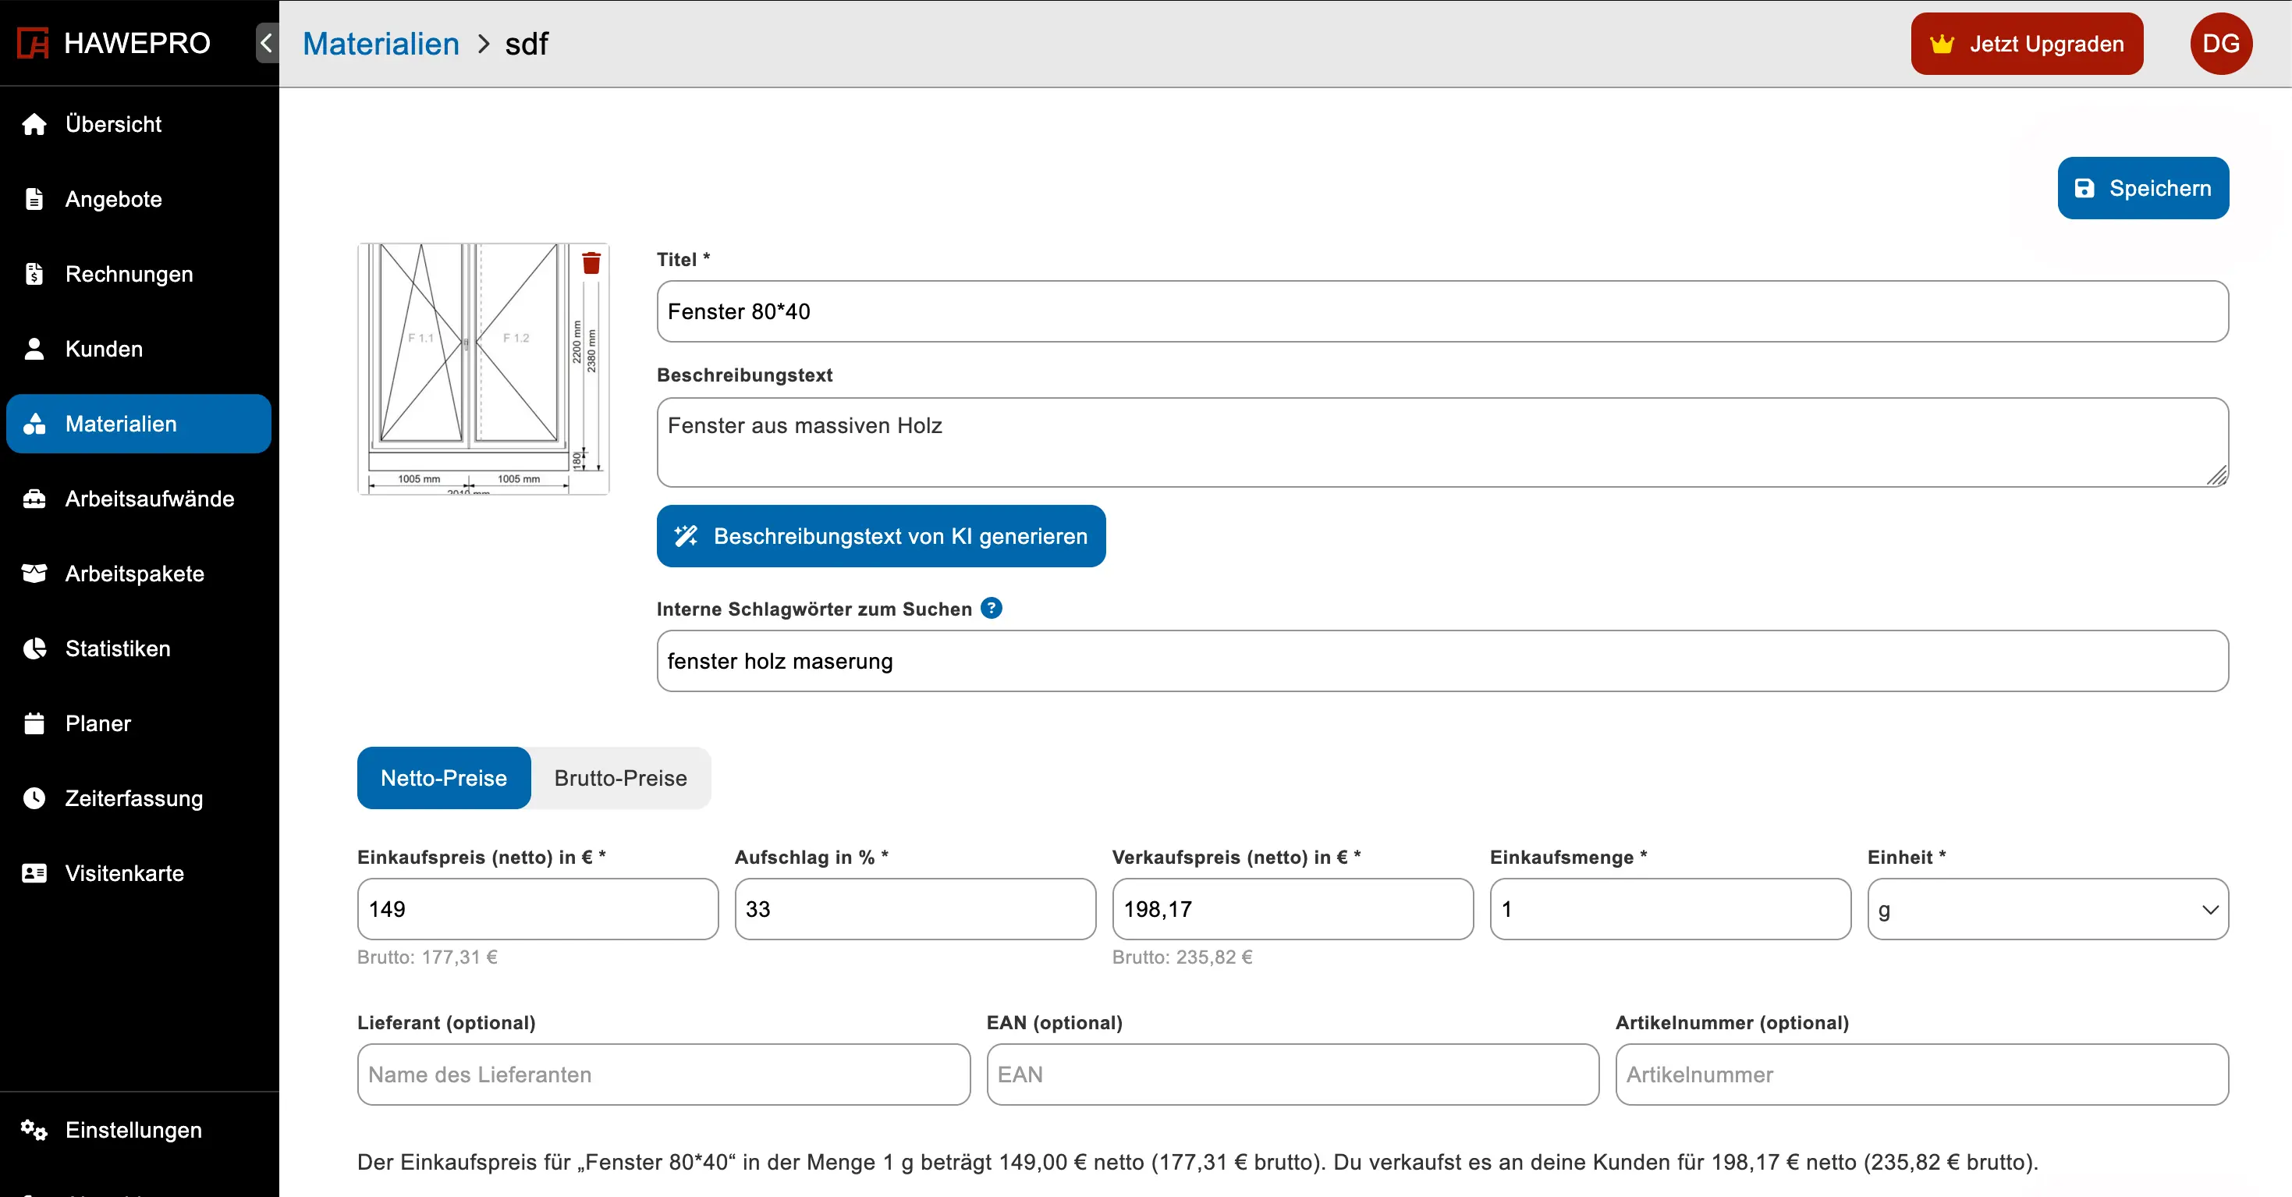Open Zeiterfassung in the sidebar

(x=139, y=797)
